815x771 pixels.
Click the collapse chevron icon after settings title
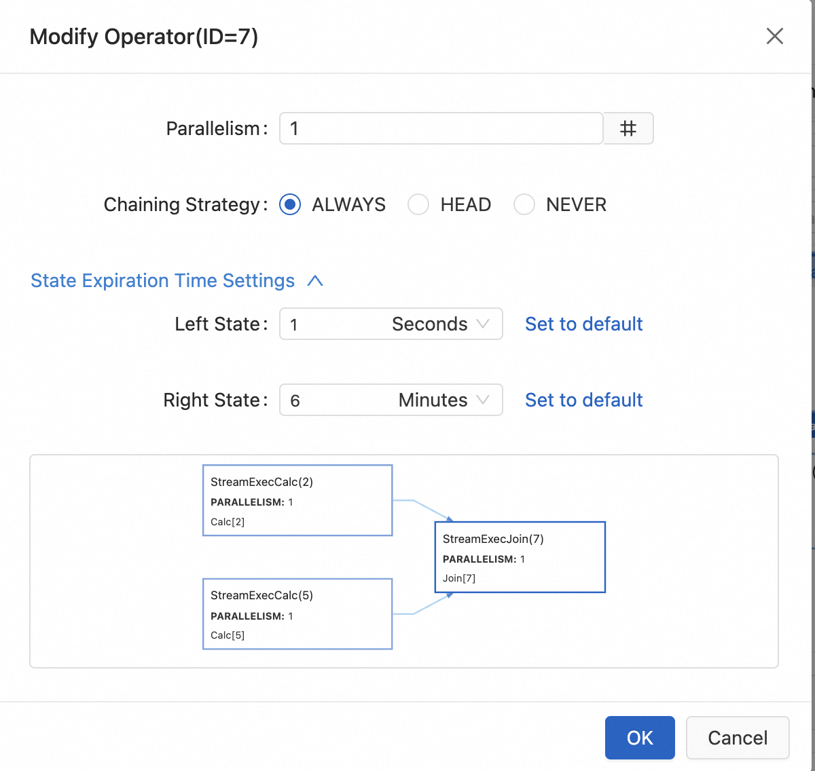click(x=315, y=281)
